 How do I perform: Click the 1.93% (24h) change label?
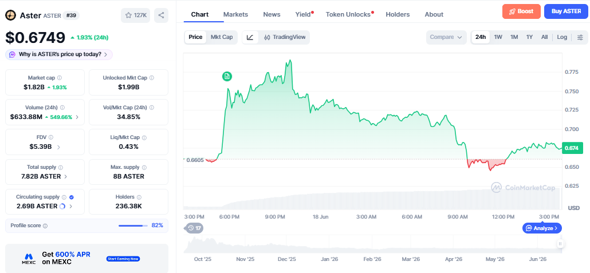pos(89,38)
